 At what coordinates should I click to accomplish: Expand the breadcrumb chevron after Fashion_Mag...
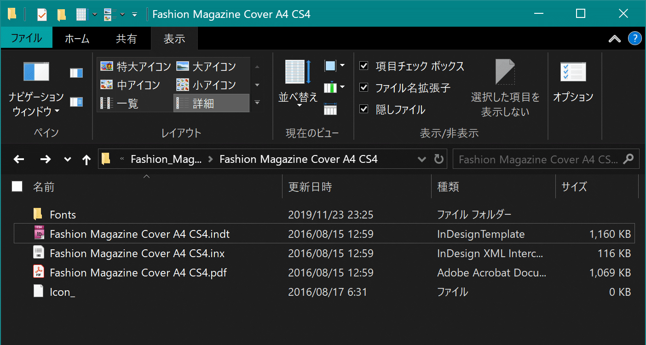(211, 159)
